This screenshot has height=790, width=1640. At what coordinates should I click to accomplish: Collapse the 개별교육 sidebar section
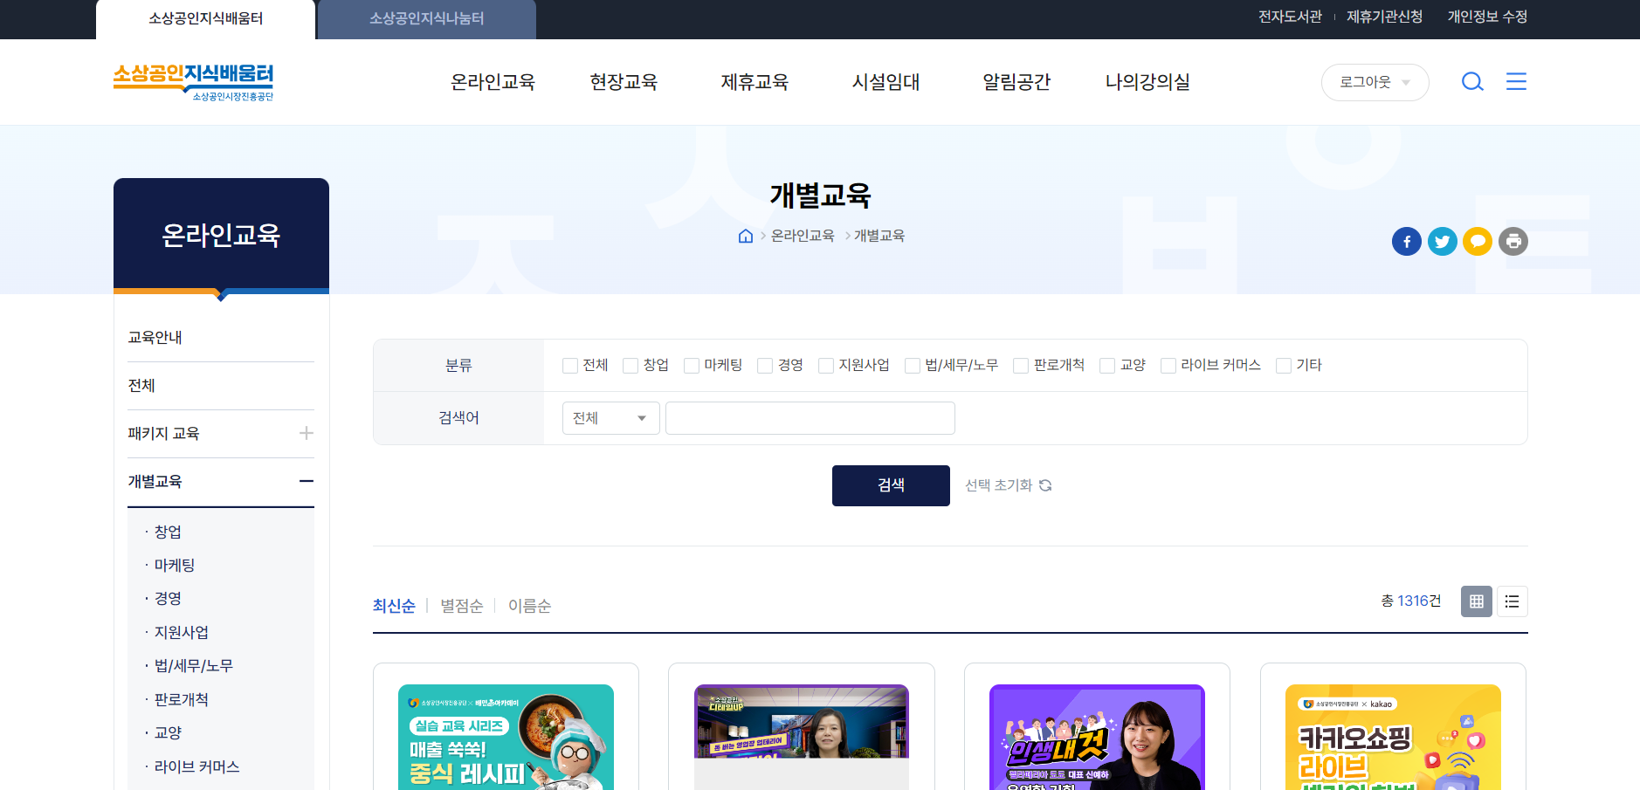point(306,481)
